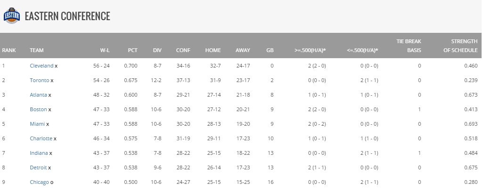Image resolution: width=491 pixels, height=190 pixels.
Task: Sort by the AWAY record header
Action: (243, 50)
